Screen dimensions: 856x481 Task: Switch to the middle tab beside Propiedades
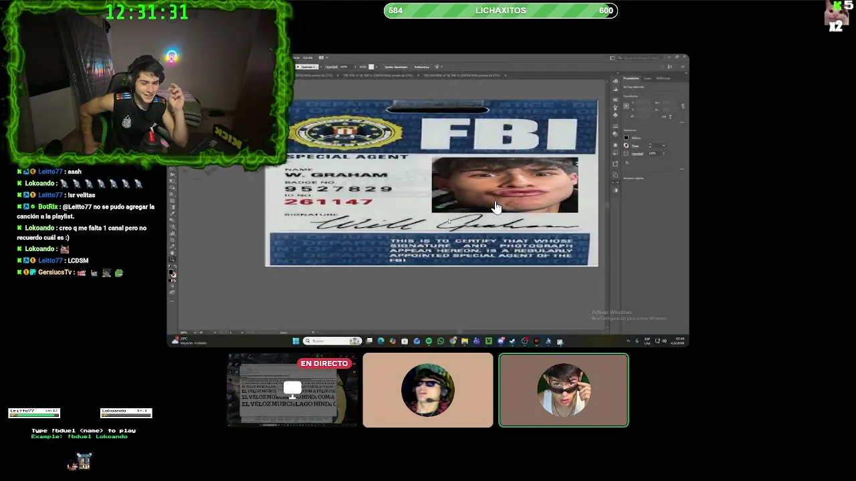point(647,78)
